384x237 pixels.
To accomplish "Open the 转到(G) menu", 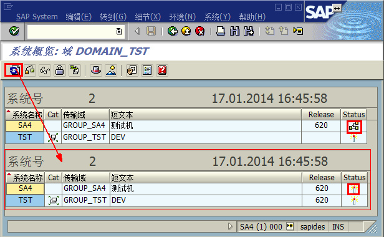I will click(113, 17).
